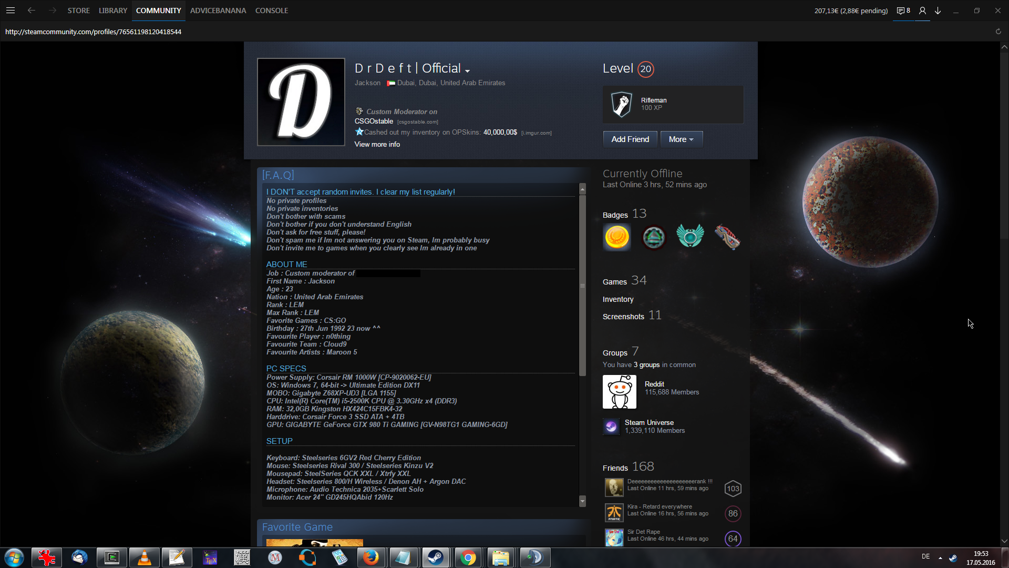1009x568 pixels.
Task: Expand the profile name history dropdown
Action: coord(467,70)
